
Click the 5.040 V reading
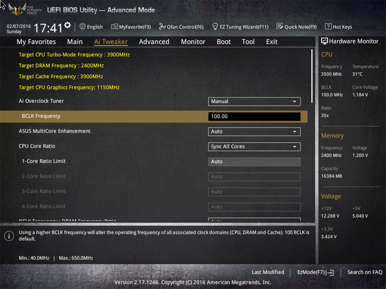(360, 216)
